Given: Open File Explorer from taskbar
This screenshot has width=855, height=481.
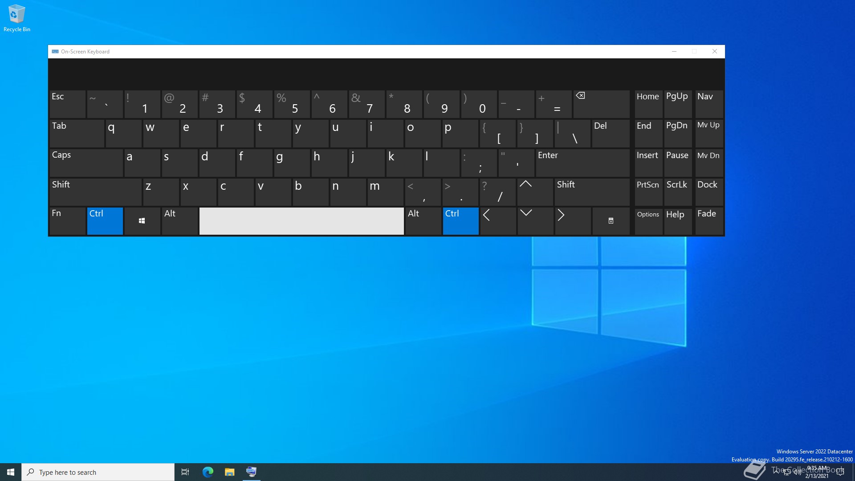Looking at the screenshot, I should pos(229,472).
